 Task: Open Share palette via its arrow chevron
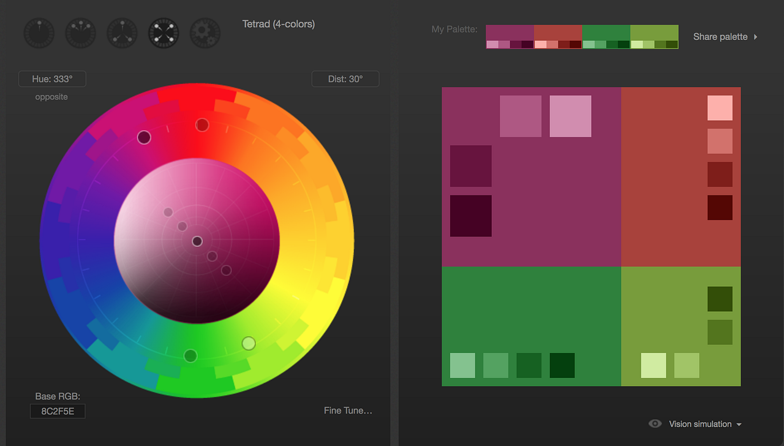[755, 36]
